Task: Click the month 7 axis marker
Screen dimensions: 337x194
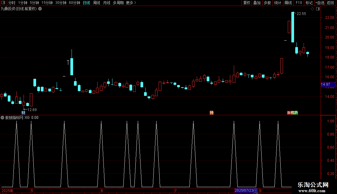Action: tap(176, 191)
